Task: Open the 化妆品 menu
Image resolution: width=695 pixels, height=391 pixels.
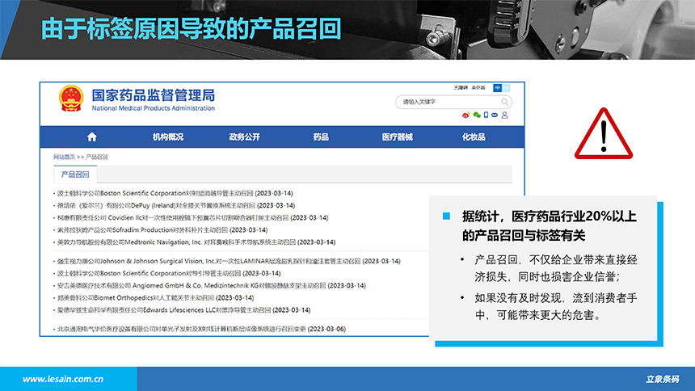Action: [474, 137]
